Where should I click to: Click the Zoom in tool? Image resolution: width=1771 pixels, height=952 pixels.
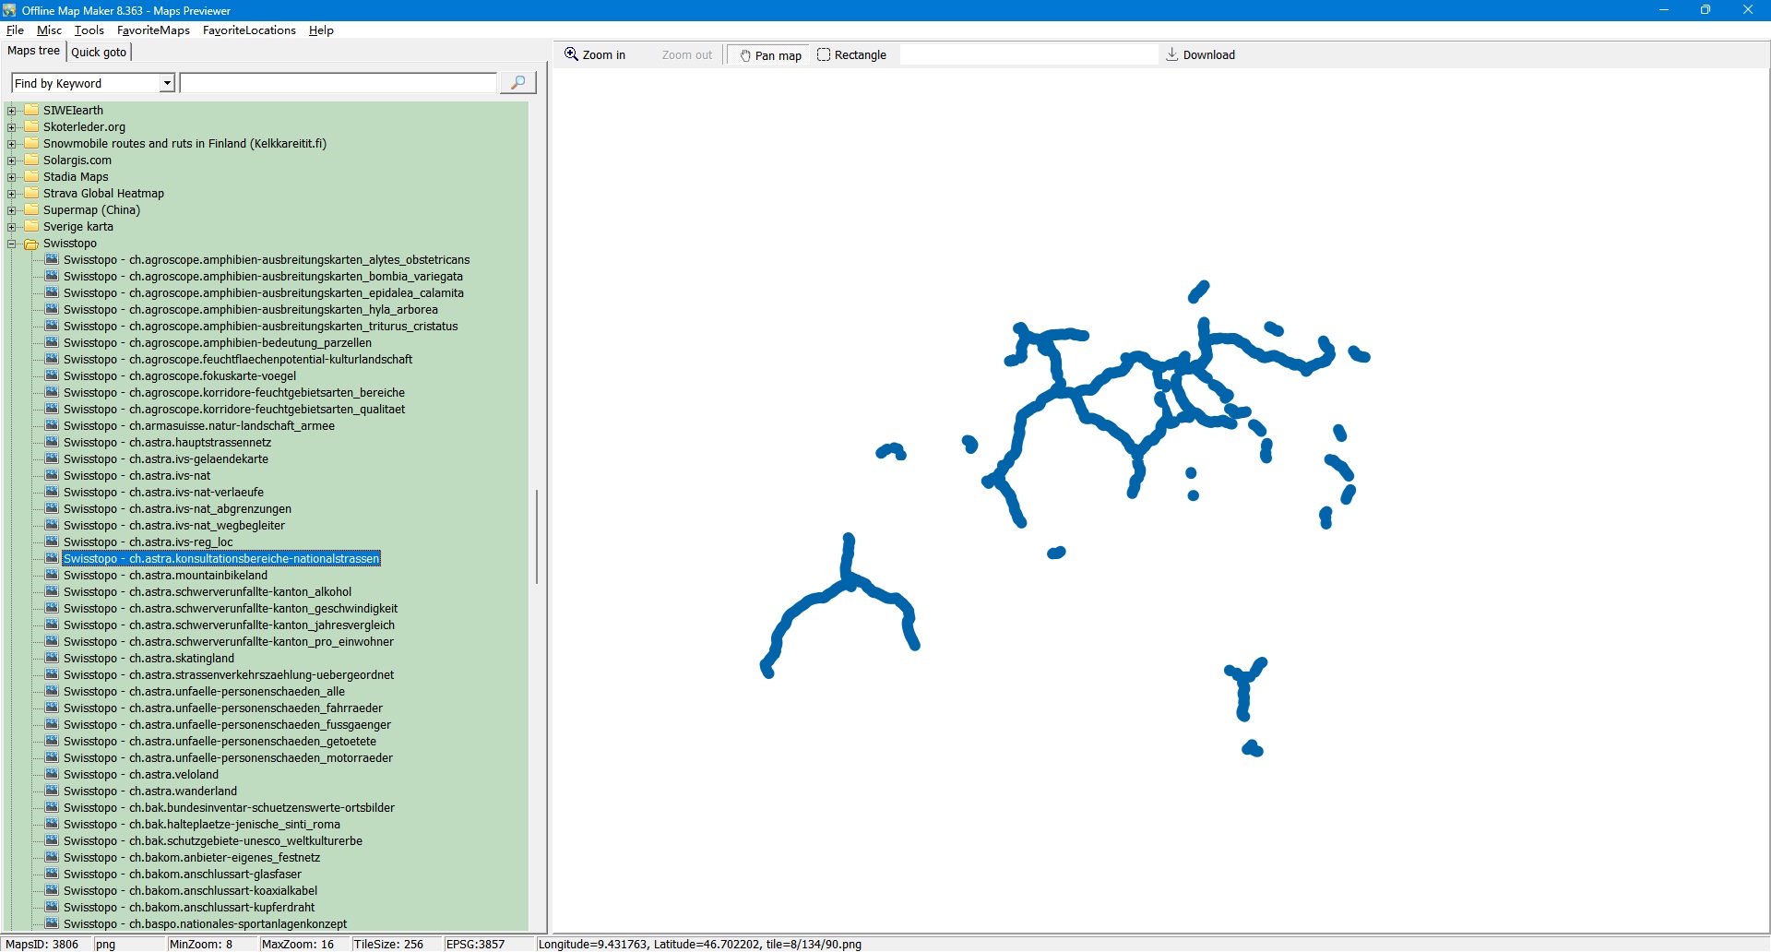[x=595, y=55]
